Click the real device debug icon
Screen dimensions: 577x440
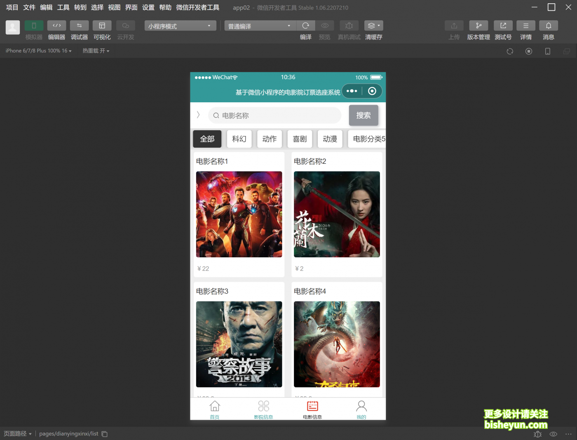349,26
